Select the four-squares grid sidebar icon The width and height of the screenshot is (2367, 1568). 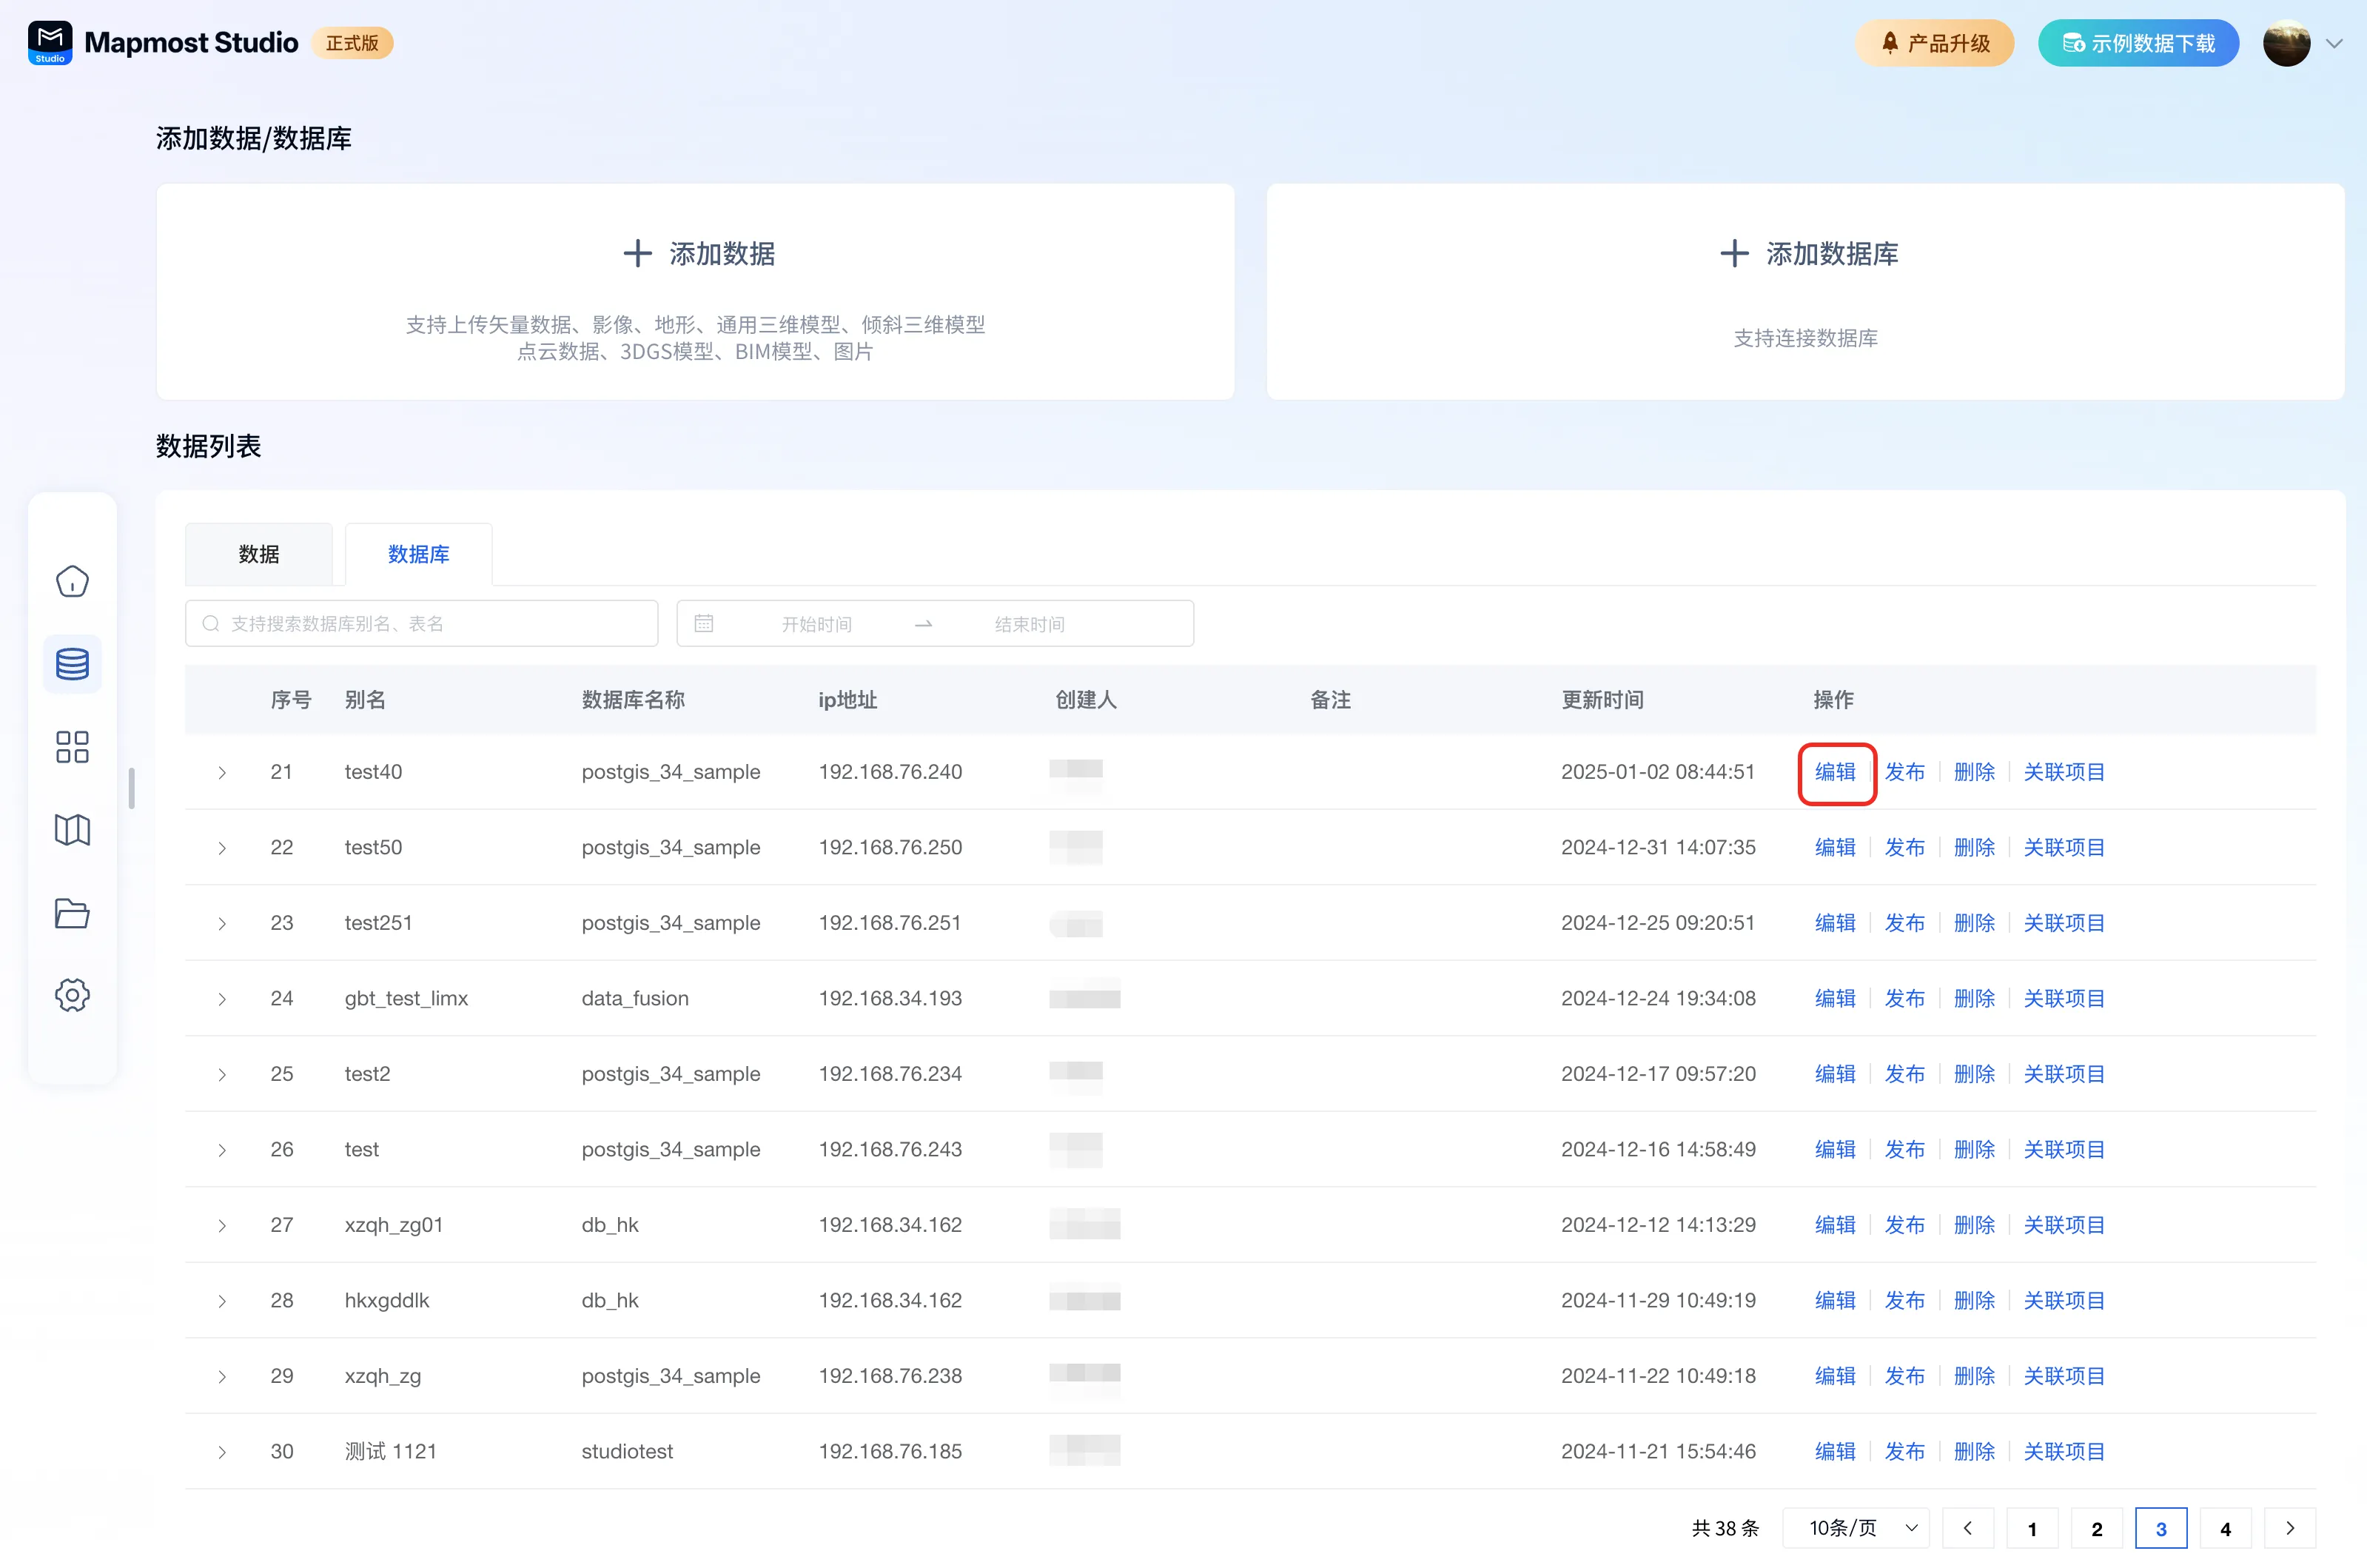point(72,747)
